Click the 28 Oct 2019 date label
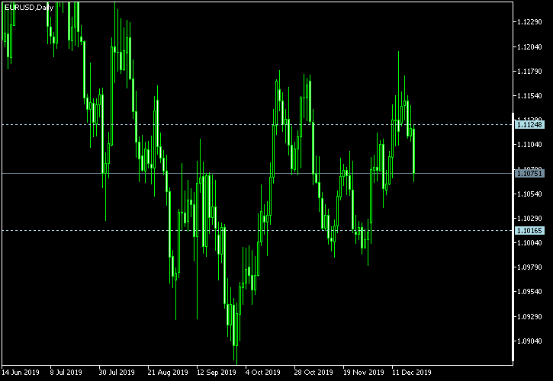The width and height of the screenshot is (553, 381). [x=313, y=373]
